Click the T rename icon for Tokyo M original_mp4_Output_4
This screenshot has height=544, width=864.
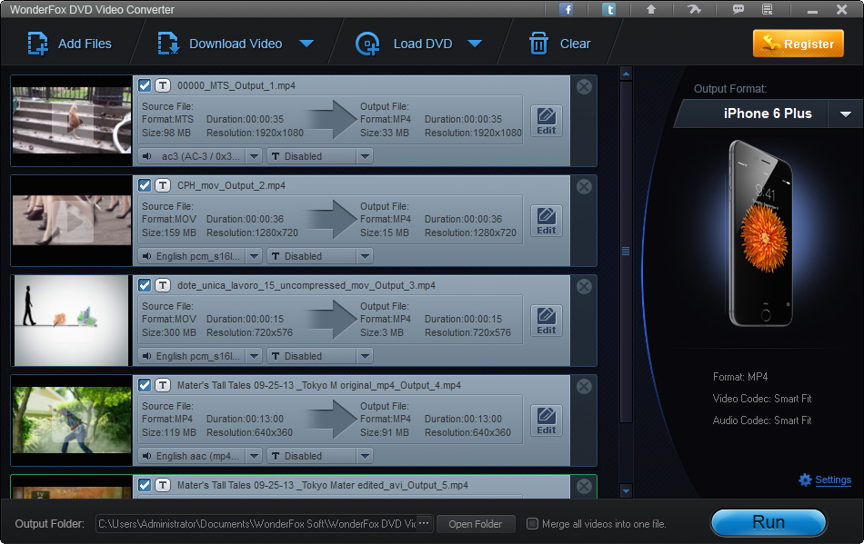pos(162,385)
